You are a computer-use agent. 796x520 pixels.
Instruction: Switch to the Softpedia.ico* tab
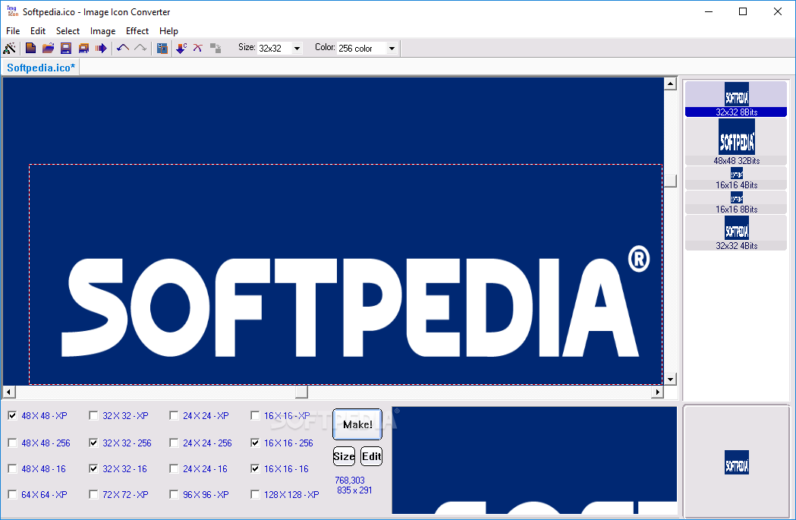tap(41, 68)
